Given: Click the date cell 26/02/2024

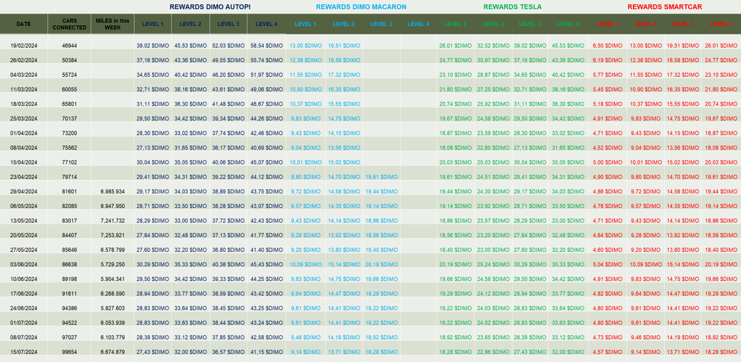Looking at the screenshot, I should click(23, 61).
